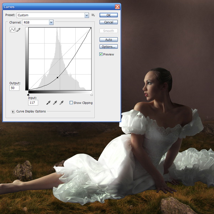Enable Show Clipping checkbox

(x=71, y=103)
